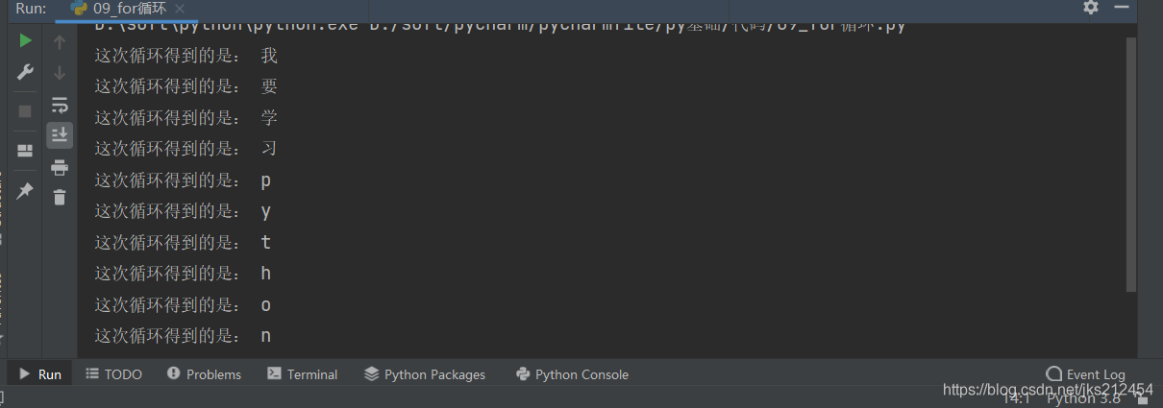Click the console vertical scrollbar
Screen dimensions: 1163x408
click(1130, 163)
